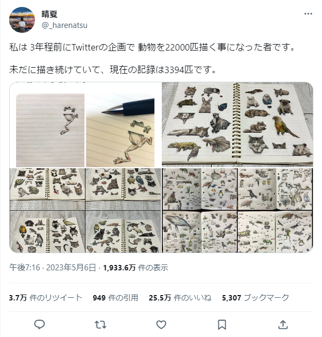View the 949 件の引用 quotes list
Screen dimensions: 322x337
pos(116,298)
